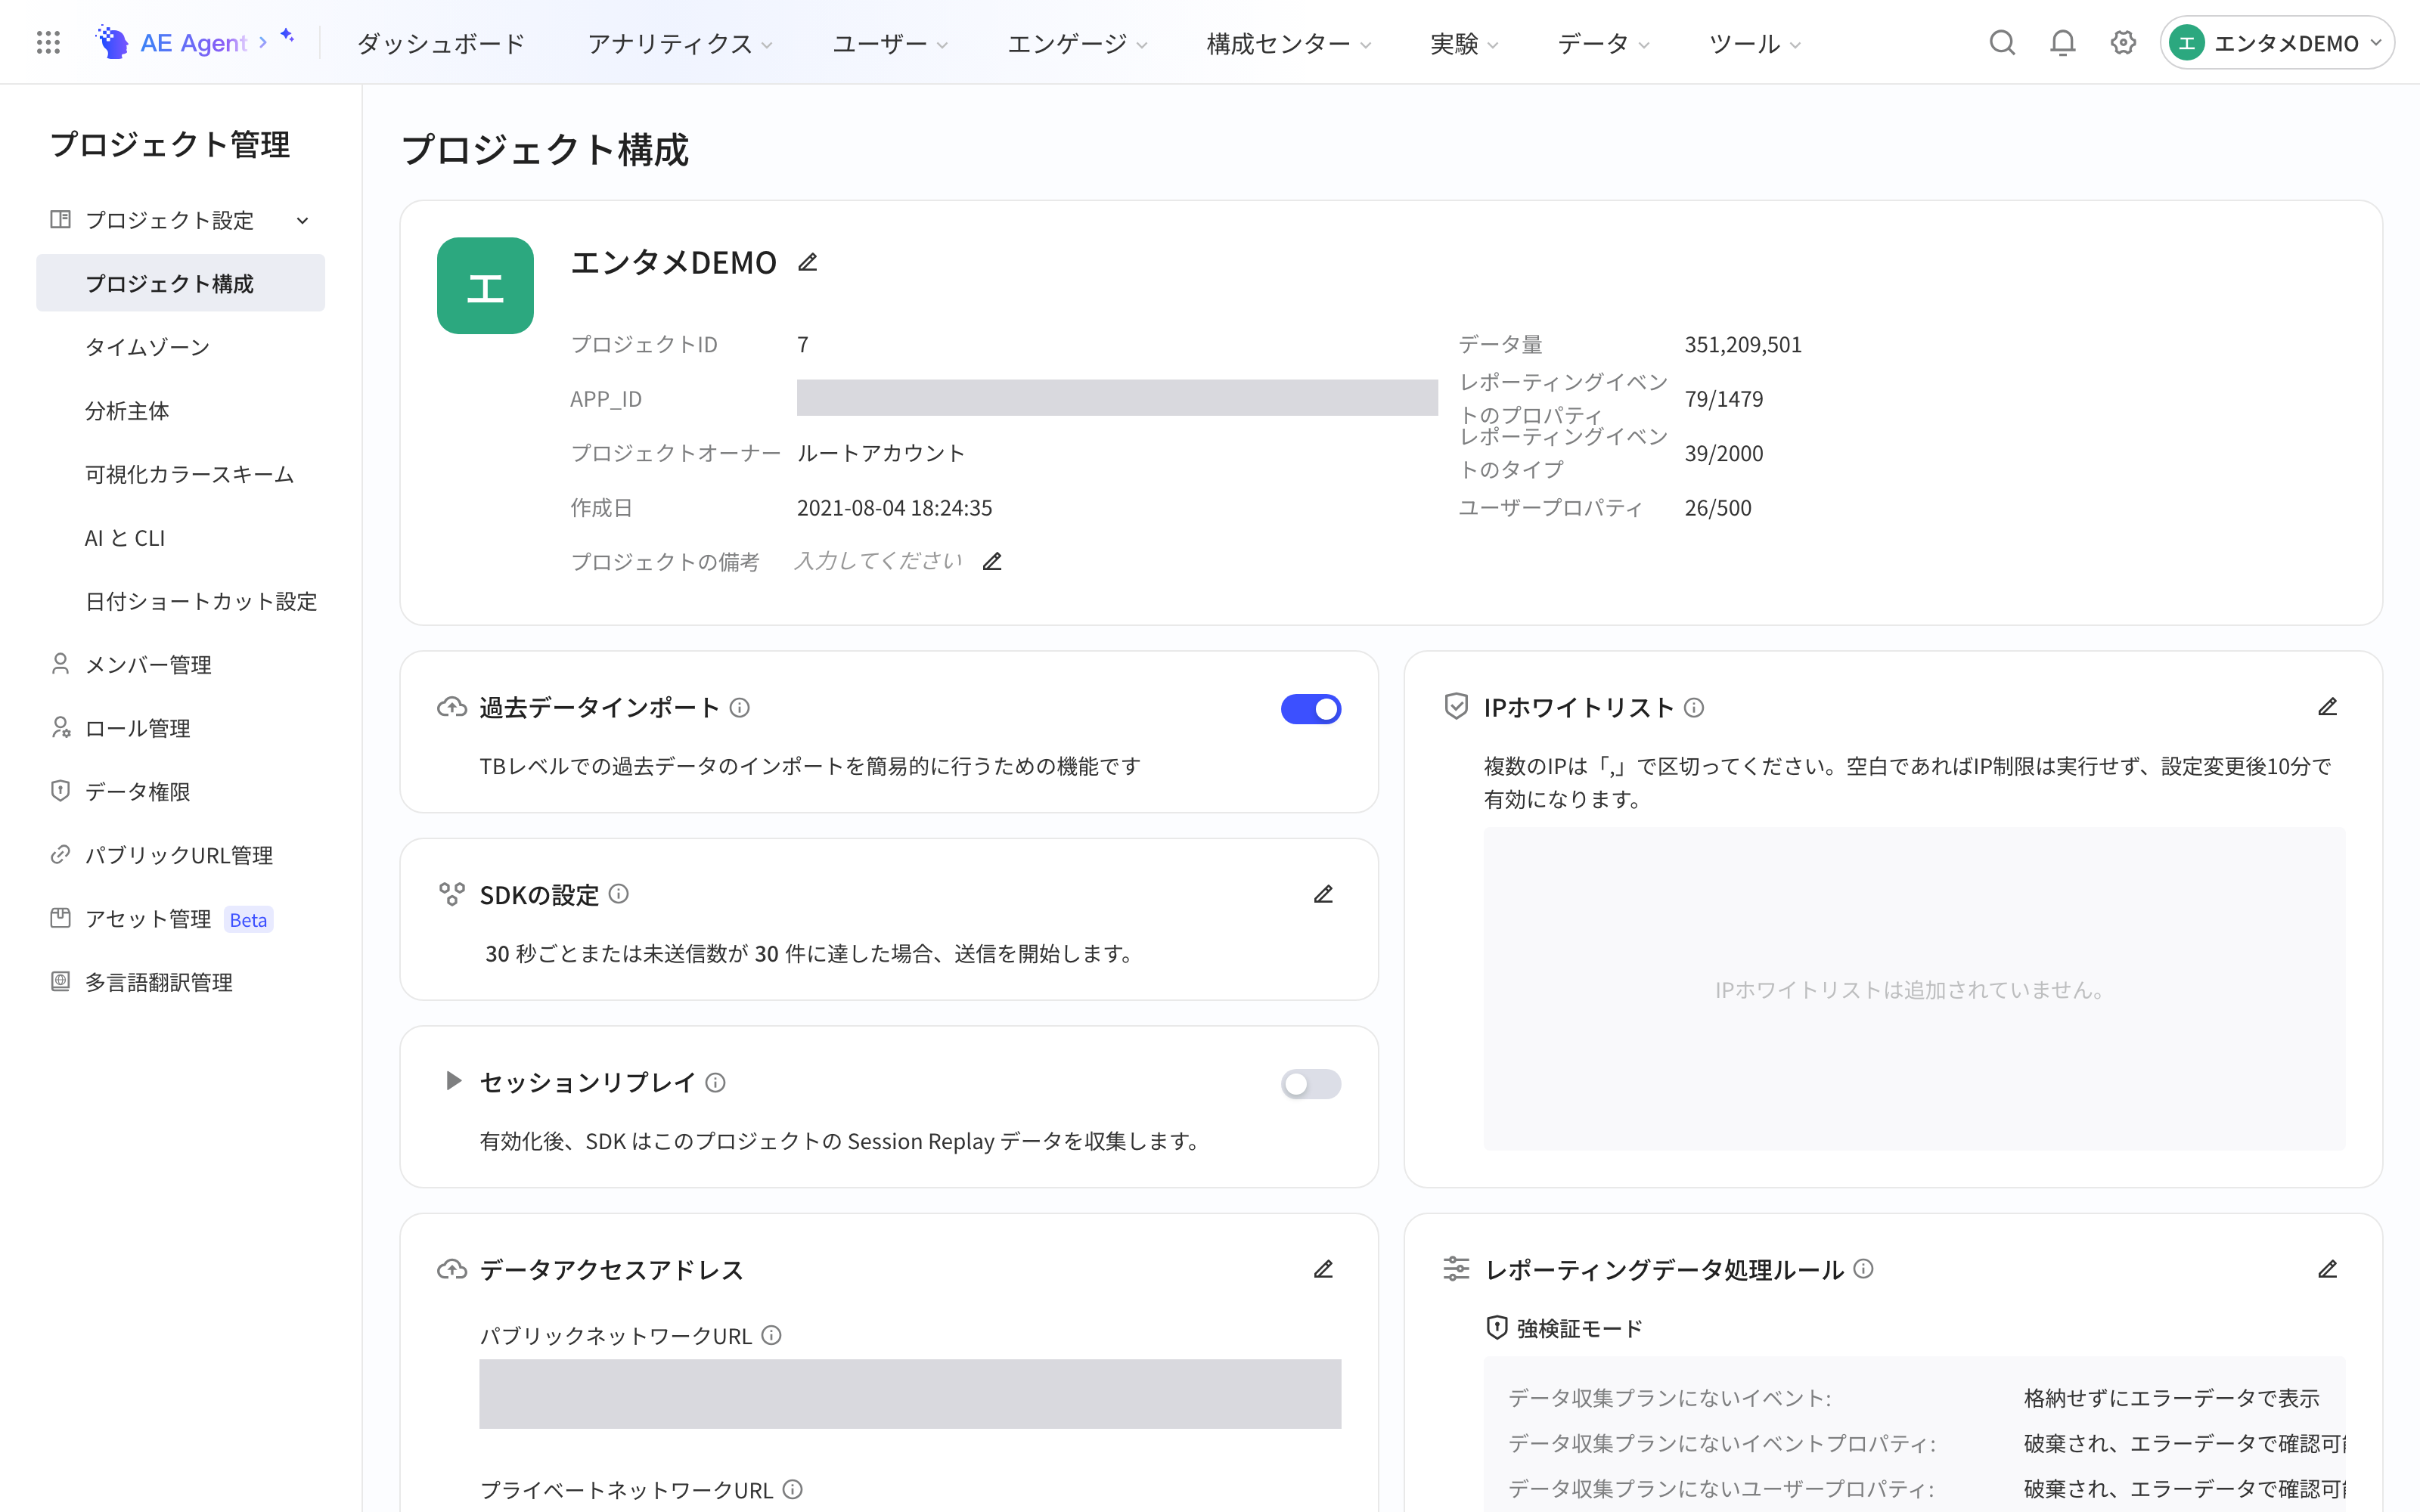Select 分析主体 in the sidebar
Viewport: 2420px width, 1512px height.
pyautogui.click(x=180, y=411)
